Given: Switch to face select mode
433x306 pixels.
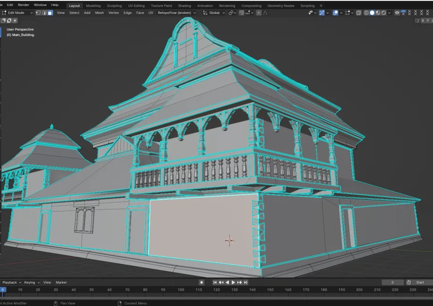Looking at the screenshot, I should click(x=50, y=13).
